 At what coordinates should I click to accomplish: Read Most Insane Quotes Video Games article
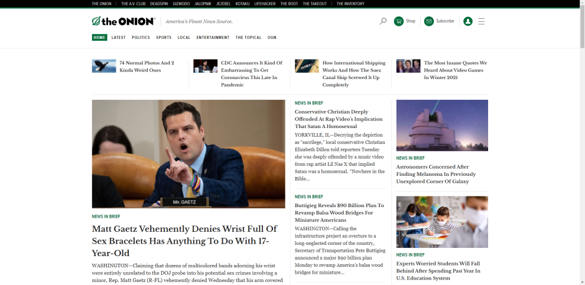click(456, 70)
